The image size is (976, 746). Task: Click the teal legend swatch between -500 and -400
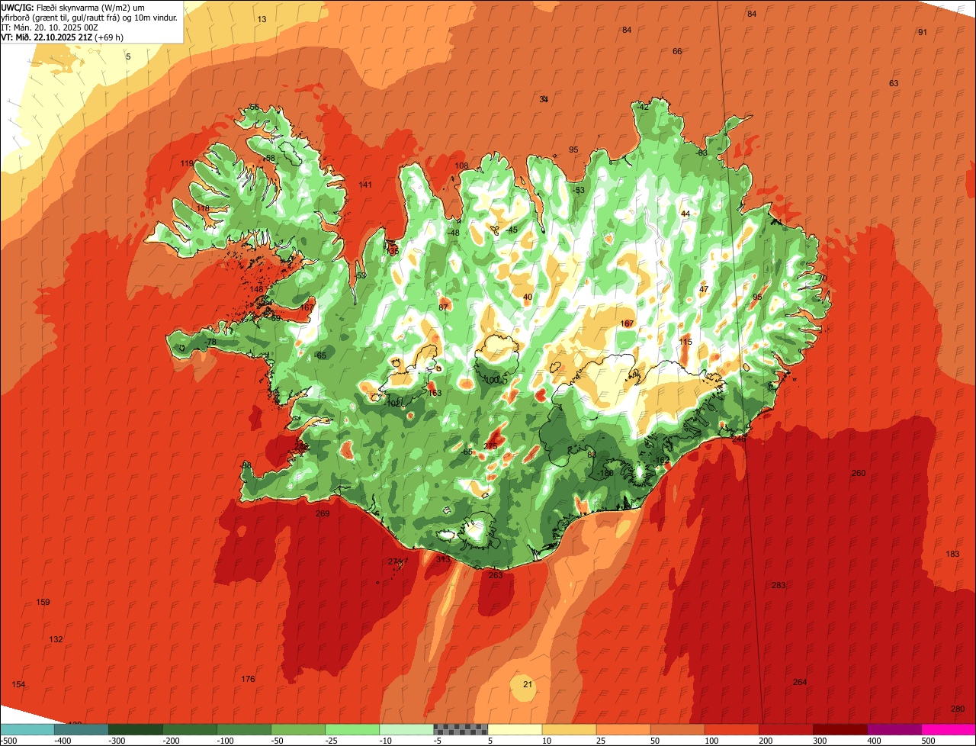click(x=27, y=729)
